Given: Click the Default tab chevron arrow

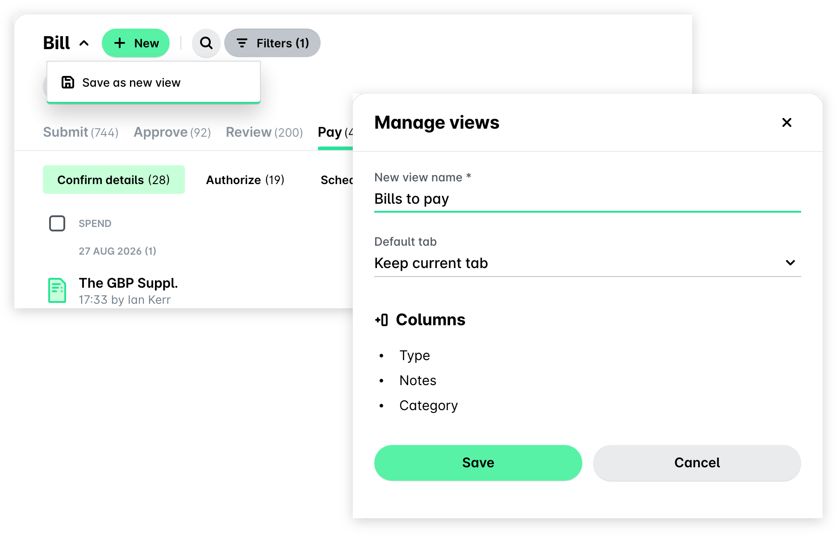Looking at the screenshot, I should click(x=790, y=263).
